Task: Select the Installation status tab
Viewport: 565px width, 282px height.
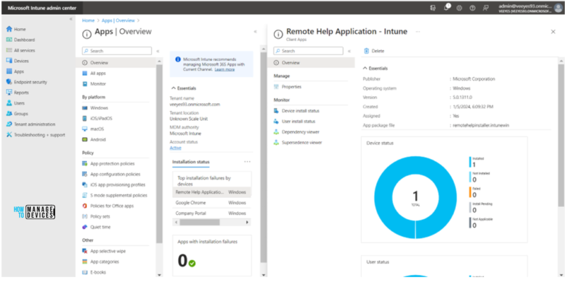Action: click(x=191, y=162)
